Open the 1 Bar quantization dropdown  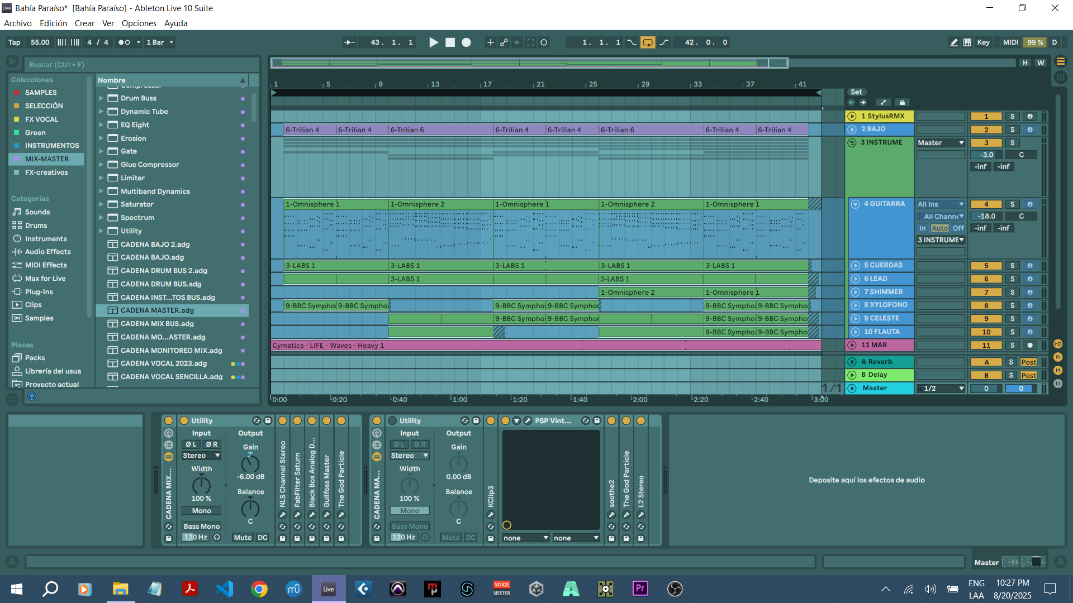tap(160, 42)
